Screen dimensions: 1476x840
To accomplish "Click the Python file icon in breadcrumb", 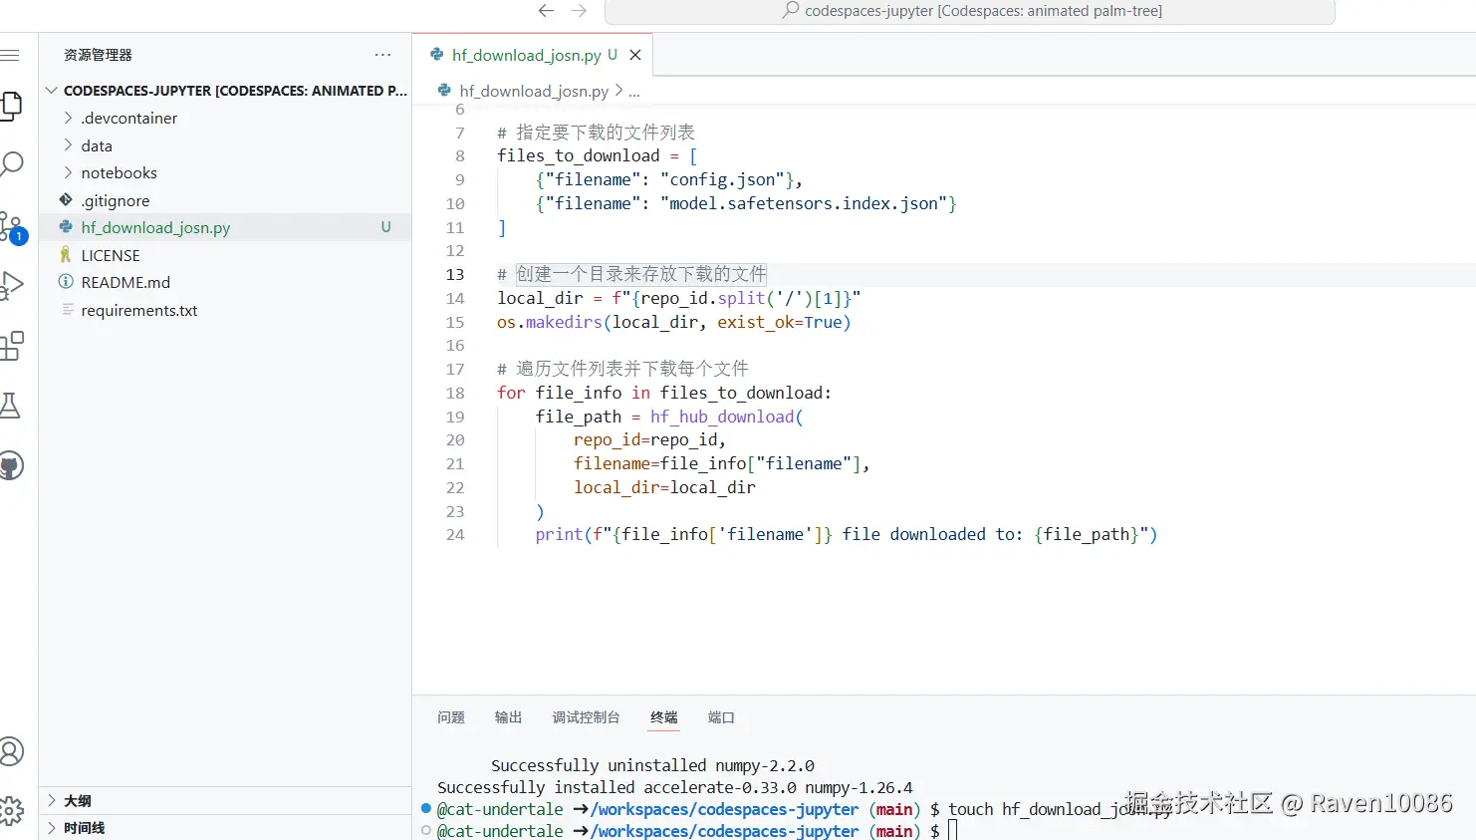I will pos(445,91).
